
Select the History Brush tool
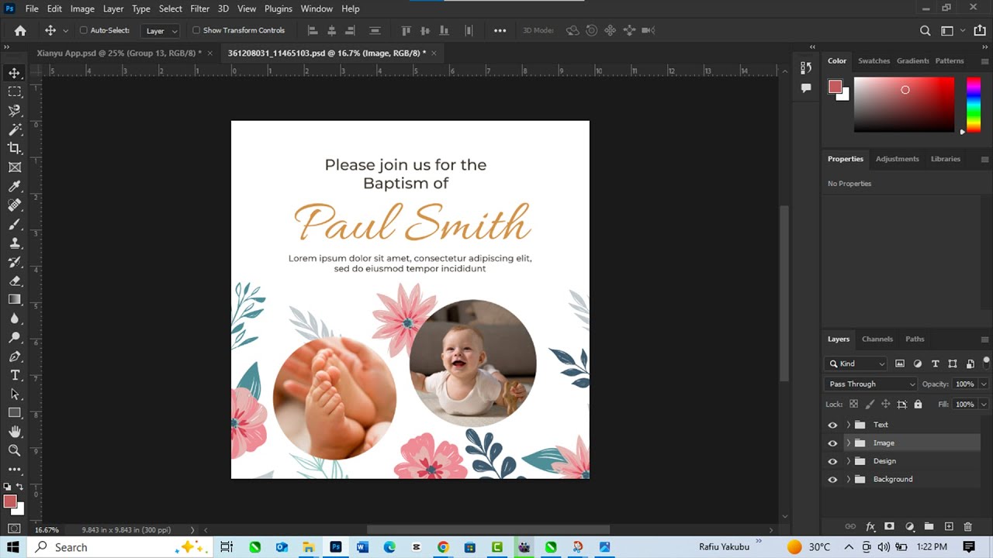tap(15, 262)
